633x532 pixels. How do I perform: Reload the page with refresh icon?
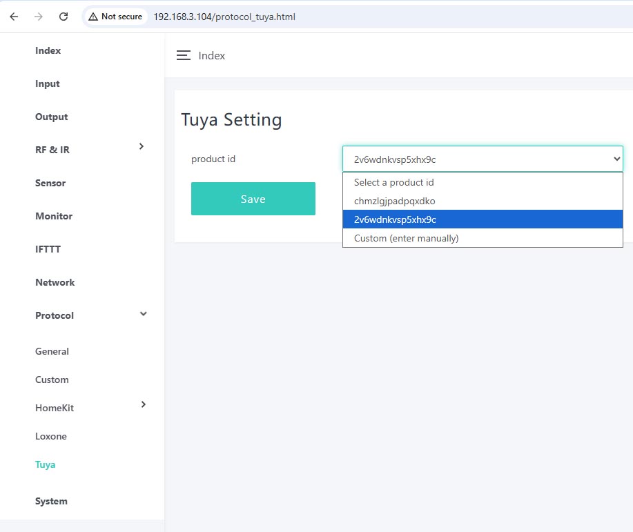pyautogui.click(x=64, y=17)
